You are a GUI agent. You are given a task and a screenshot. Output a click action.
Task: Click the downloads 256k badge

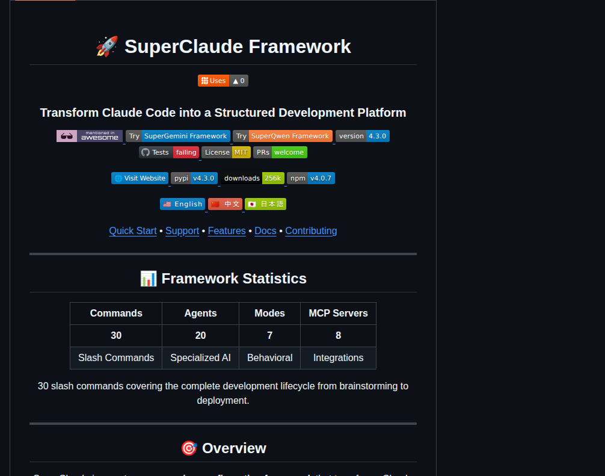tap(253, 178)
